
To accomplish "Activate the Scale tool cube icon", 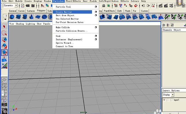I will click(4, 53).
